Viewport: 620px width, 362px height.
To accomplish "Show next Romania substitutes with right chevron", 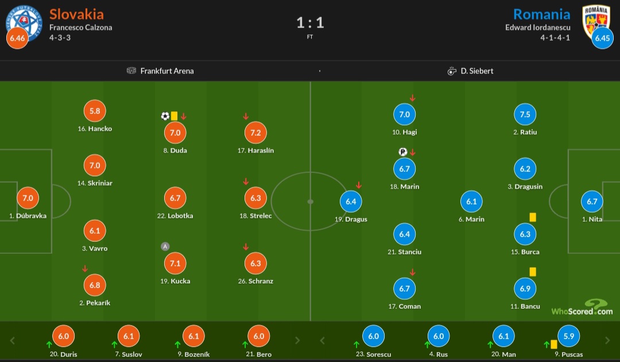I will pos(607,340).
